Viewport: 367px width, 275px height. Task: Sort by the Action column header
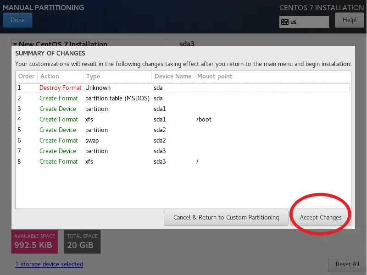pos(60,77)
